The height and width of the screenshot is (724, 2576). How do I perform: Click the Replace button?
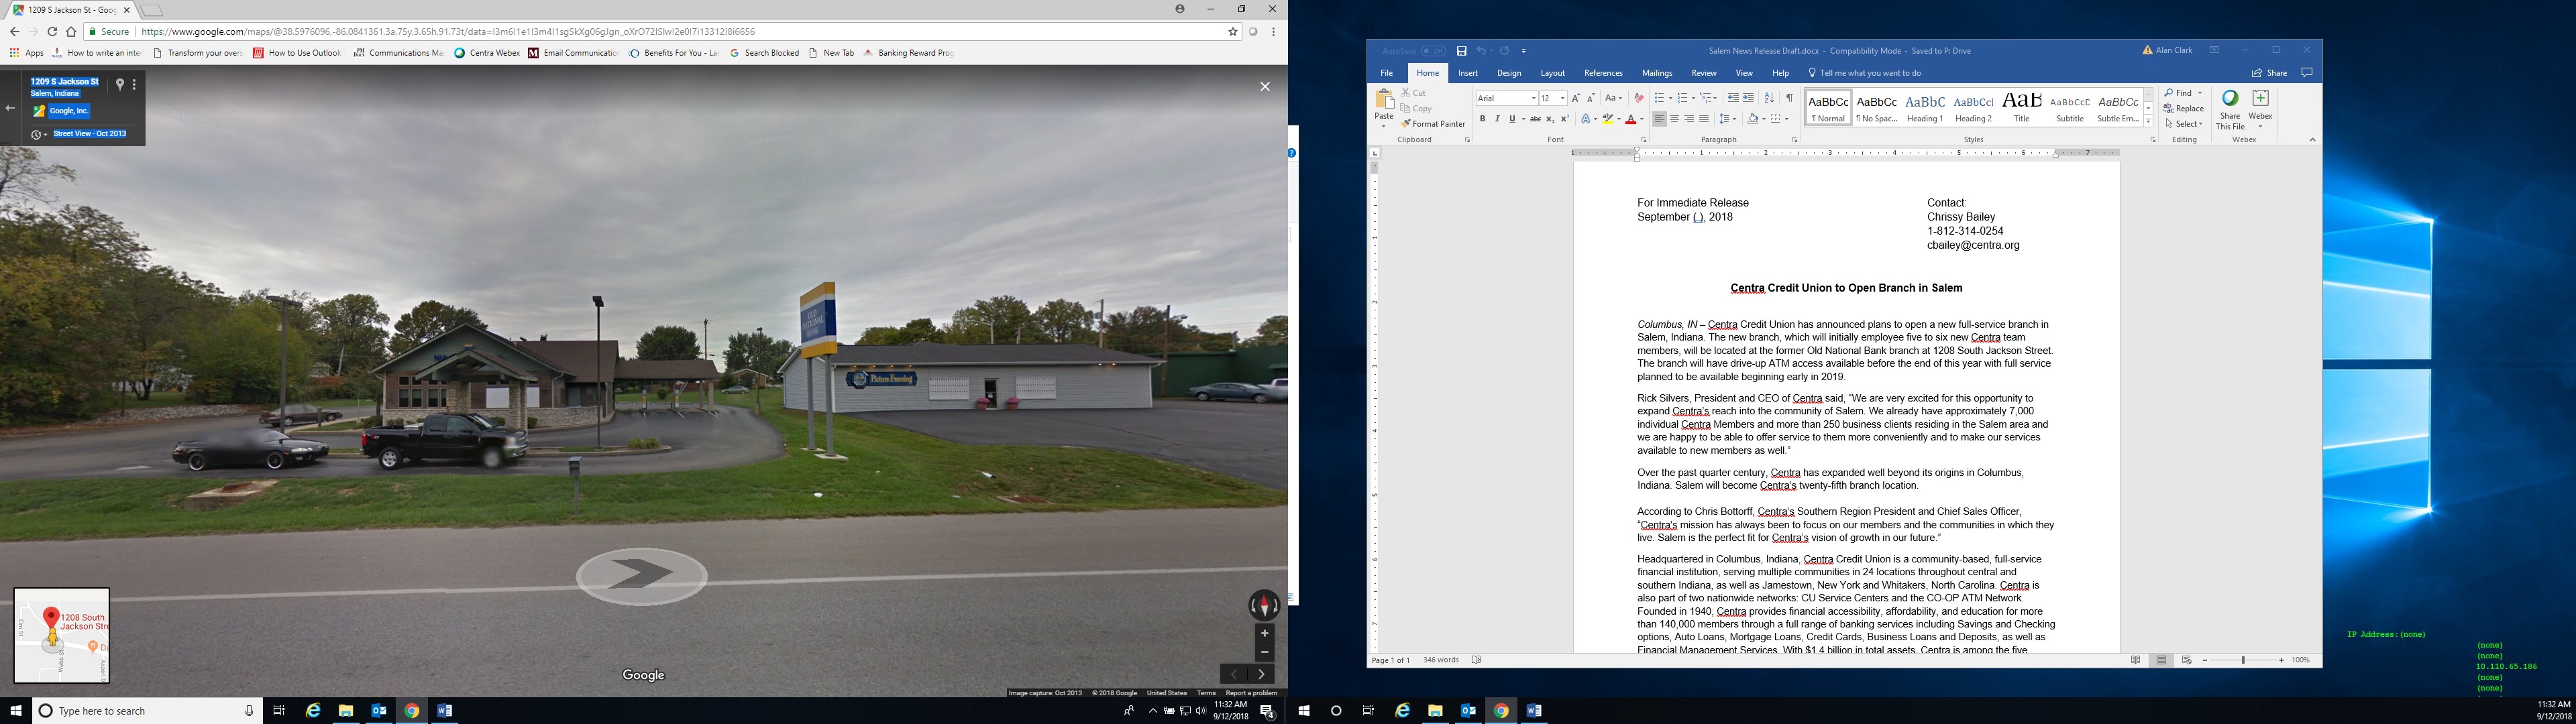(x=2183, y=108)
